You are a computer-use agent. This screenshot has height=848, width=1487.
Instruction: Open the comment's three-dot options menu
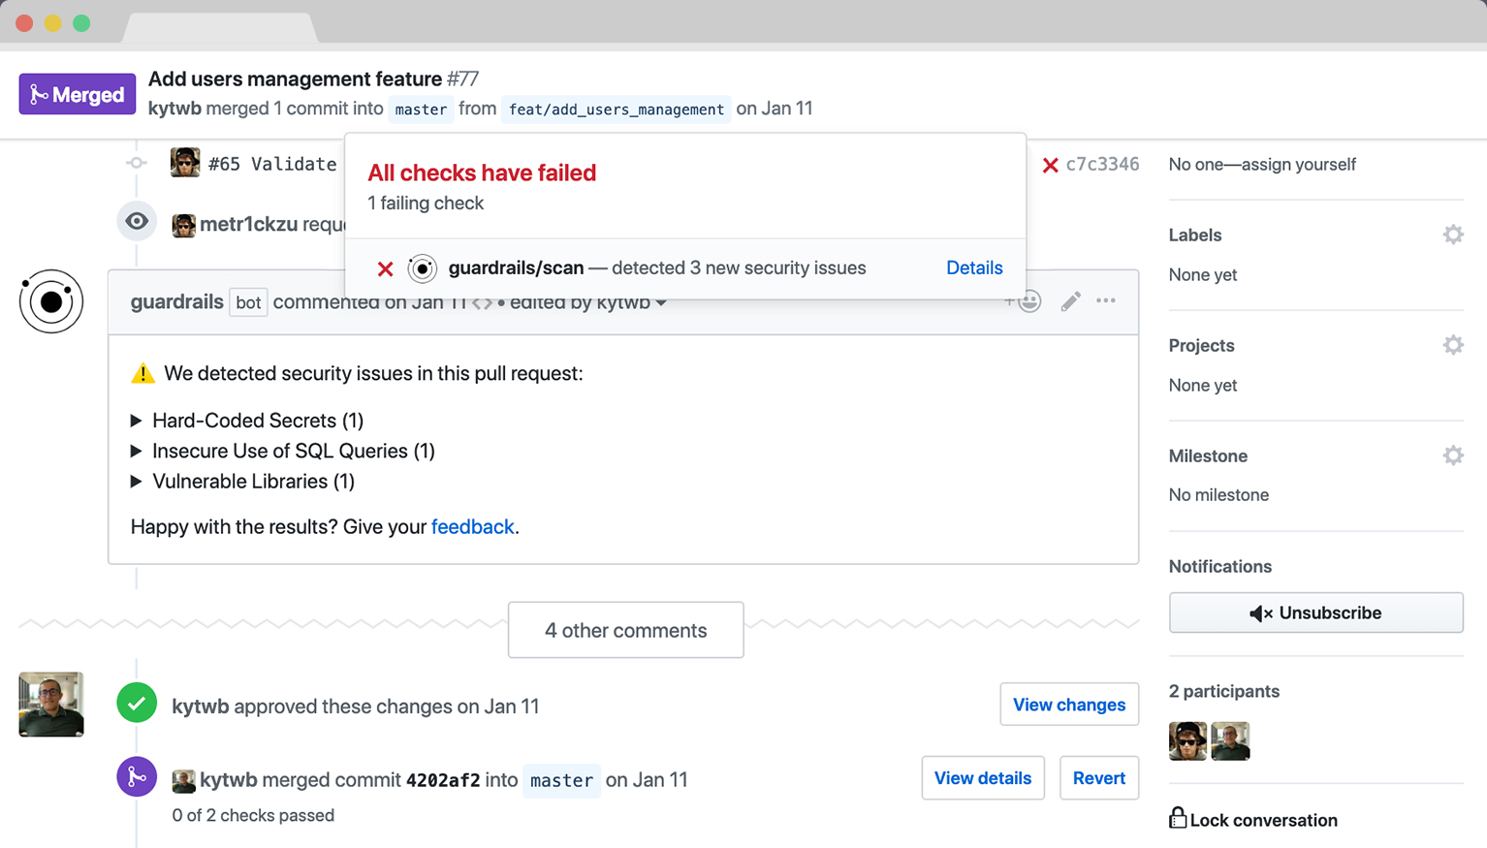tap(1106, 301)
